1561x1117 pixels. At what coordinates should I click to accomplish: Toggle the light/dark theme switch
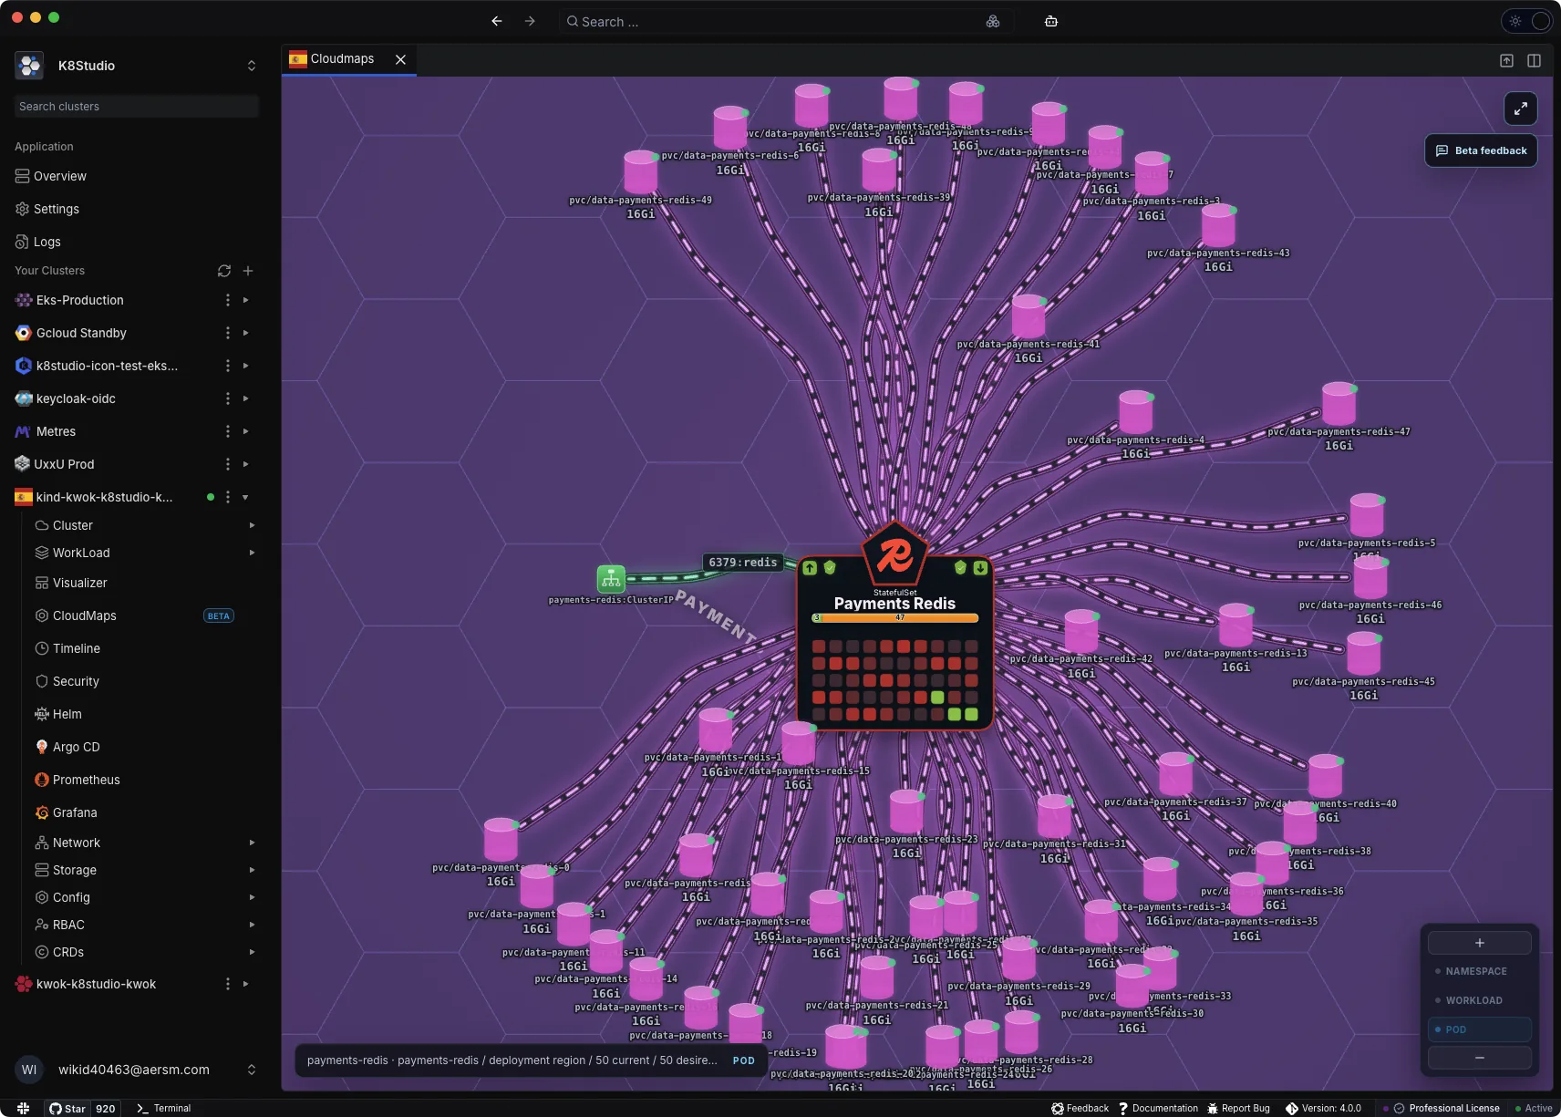[1527, 21]
